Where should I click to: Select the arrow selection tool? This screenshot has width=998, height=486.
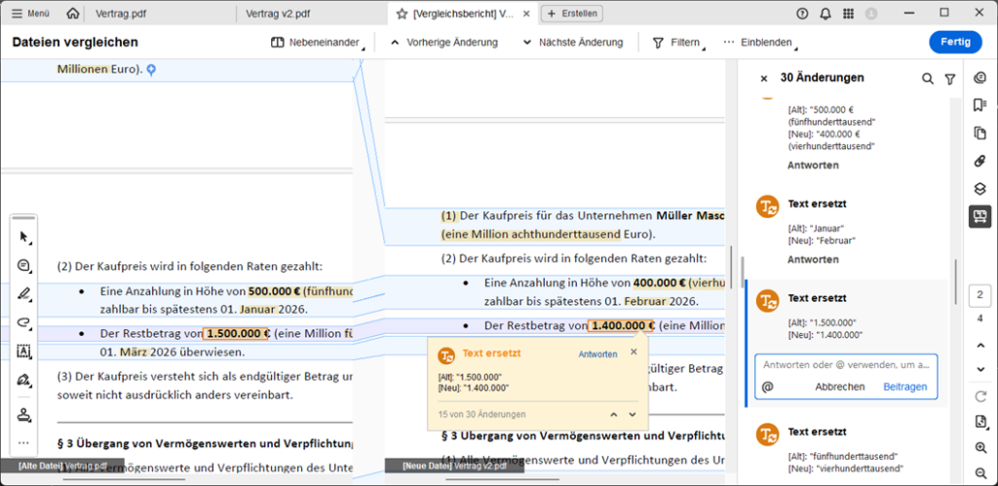(23, 237)
